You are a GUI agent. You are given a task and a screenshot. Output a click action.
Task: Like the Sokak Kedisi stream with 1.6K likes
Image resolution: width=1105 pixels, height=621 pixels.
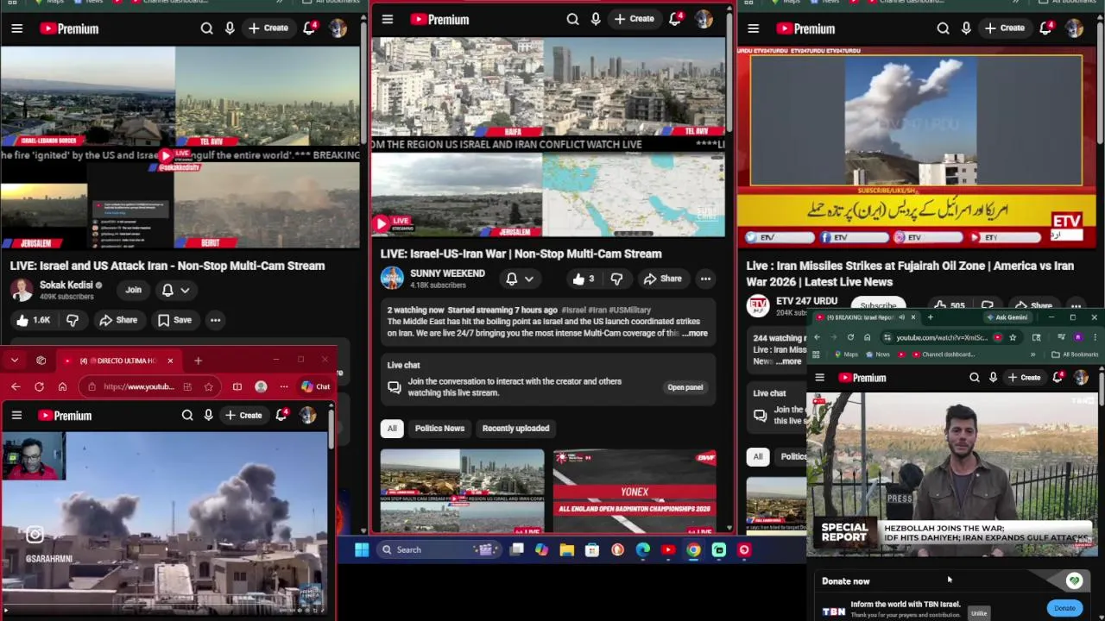click(33, 320)
